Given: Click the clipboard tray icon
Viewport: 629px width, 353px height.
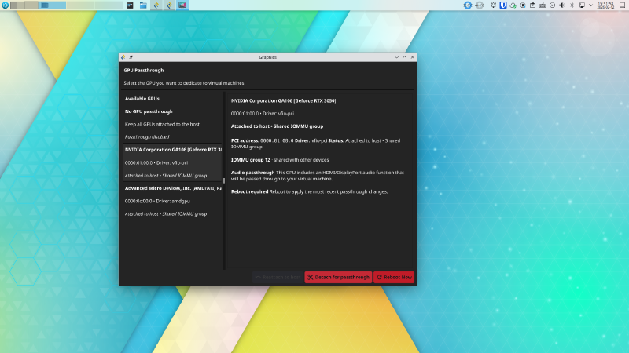Looking at the screenshot, I should click(532, 5).
